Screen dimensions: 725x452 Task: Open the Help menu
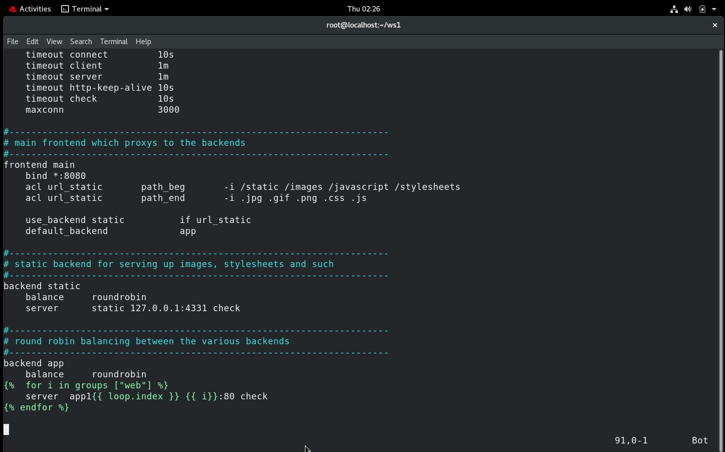(143, 42)
